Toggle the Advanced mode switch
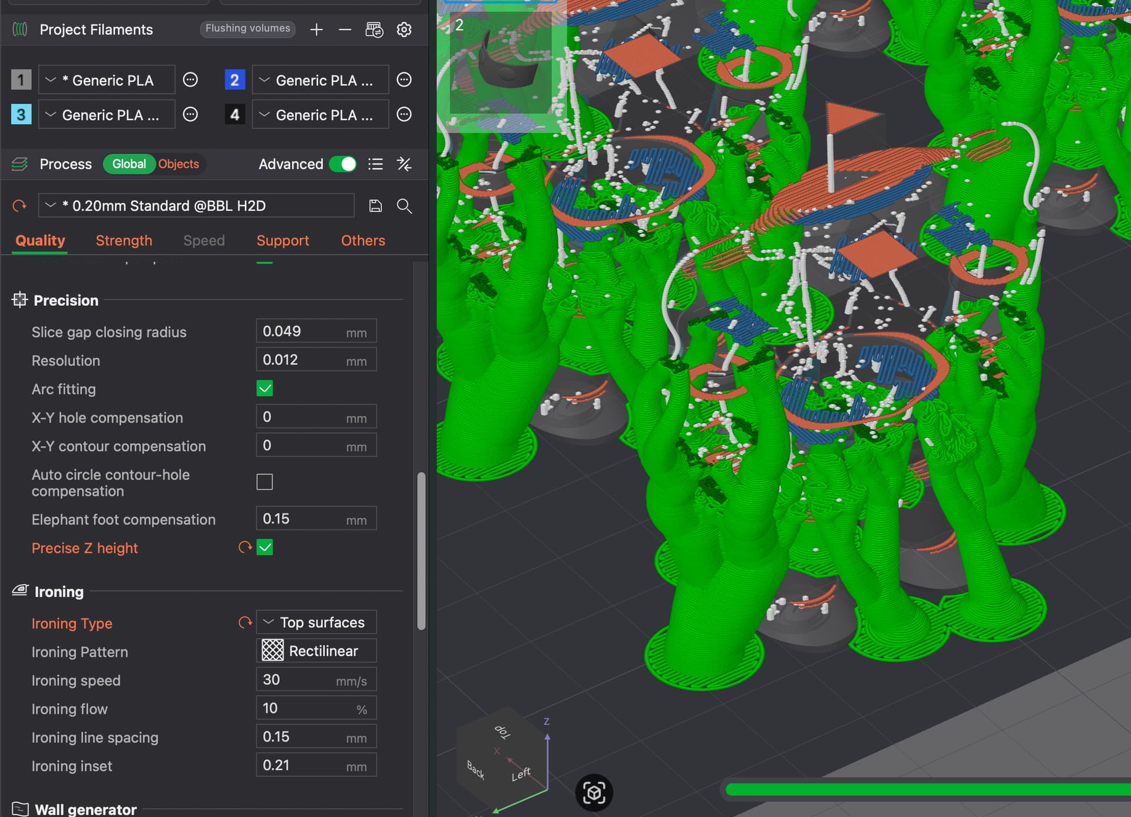The width and height of the screenshot is (1131, 817). click(x=343, y=164)
